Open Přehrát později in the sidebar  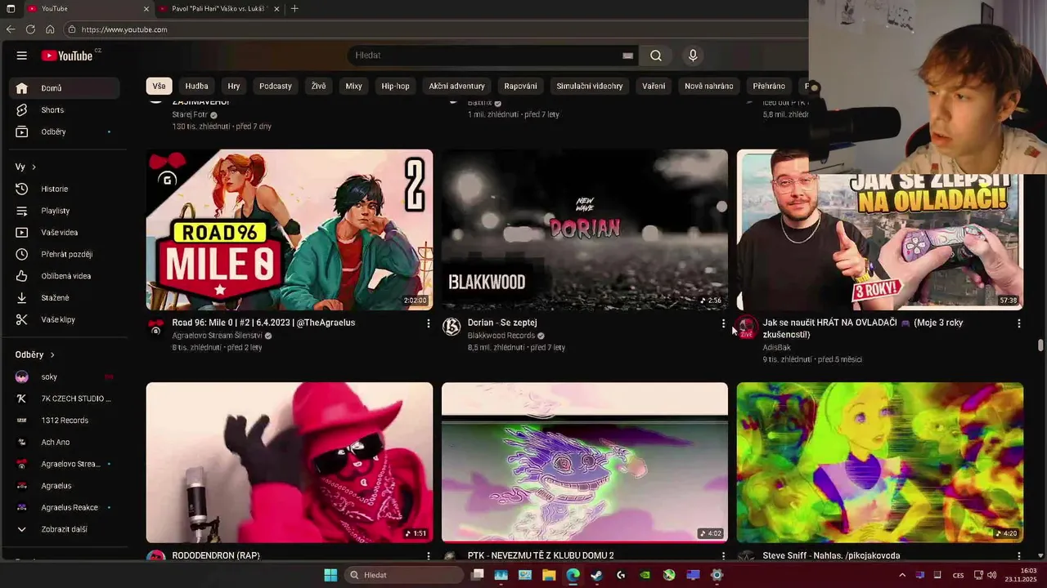click(65, 254)
